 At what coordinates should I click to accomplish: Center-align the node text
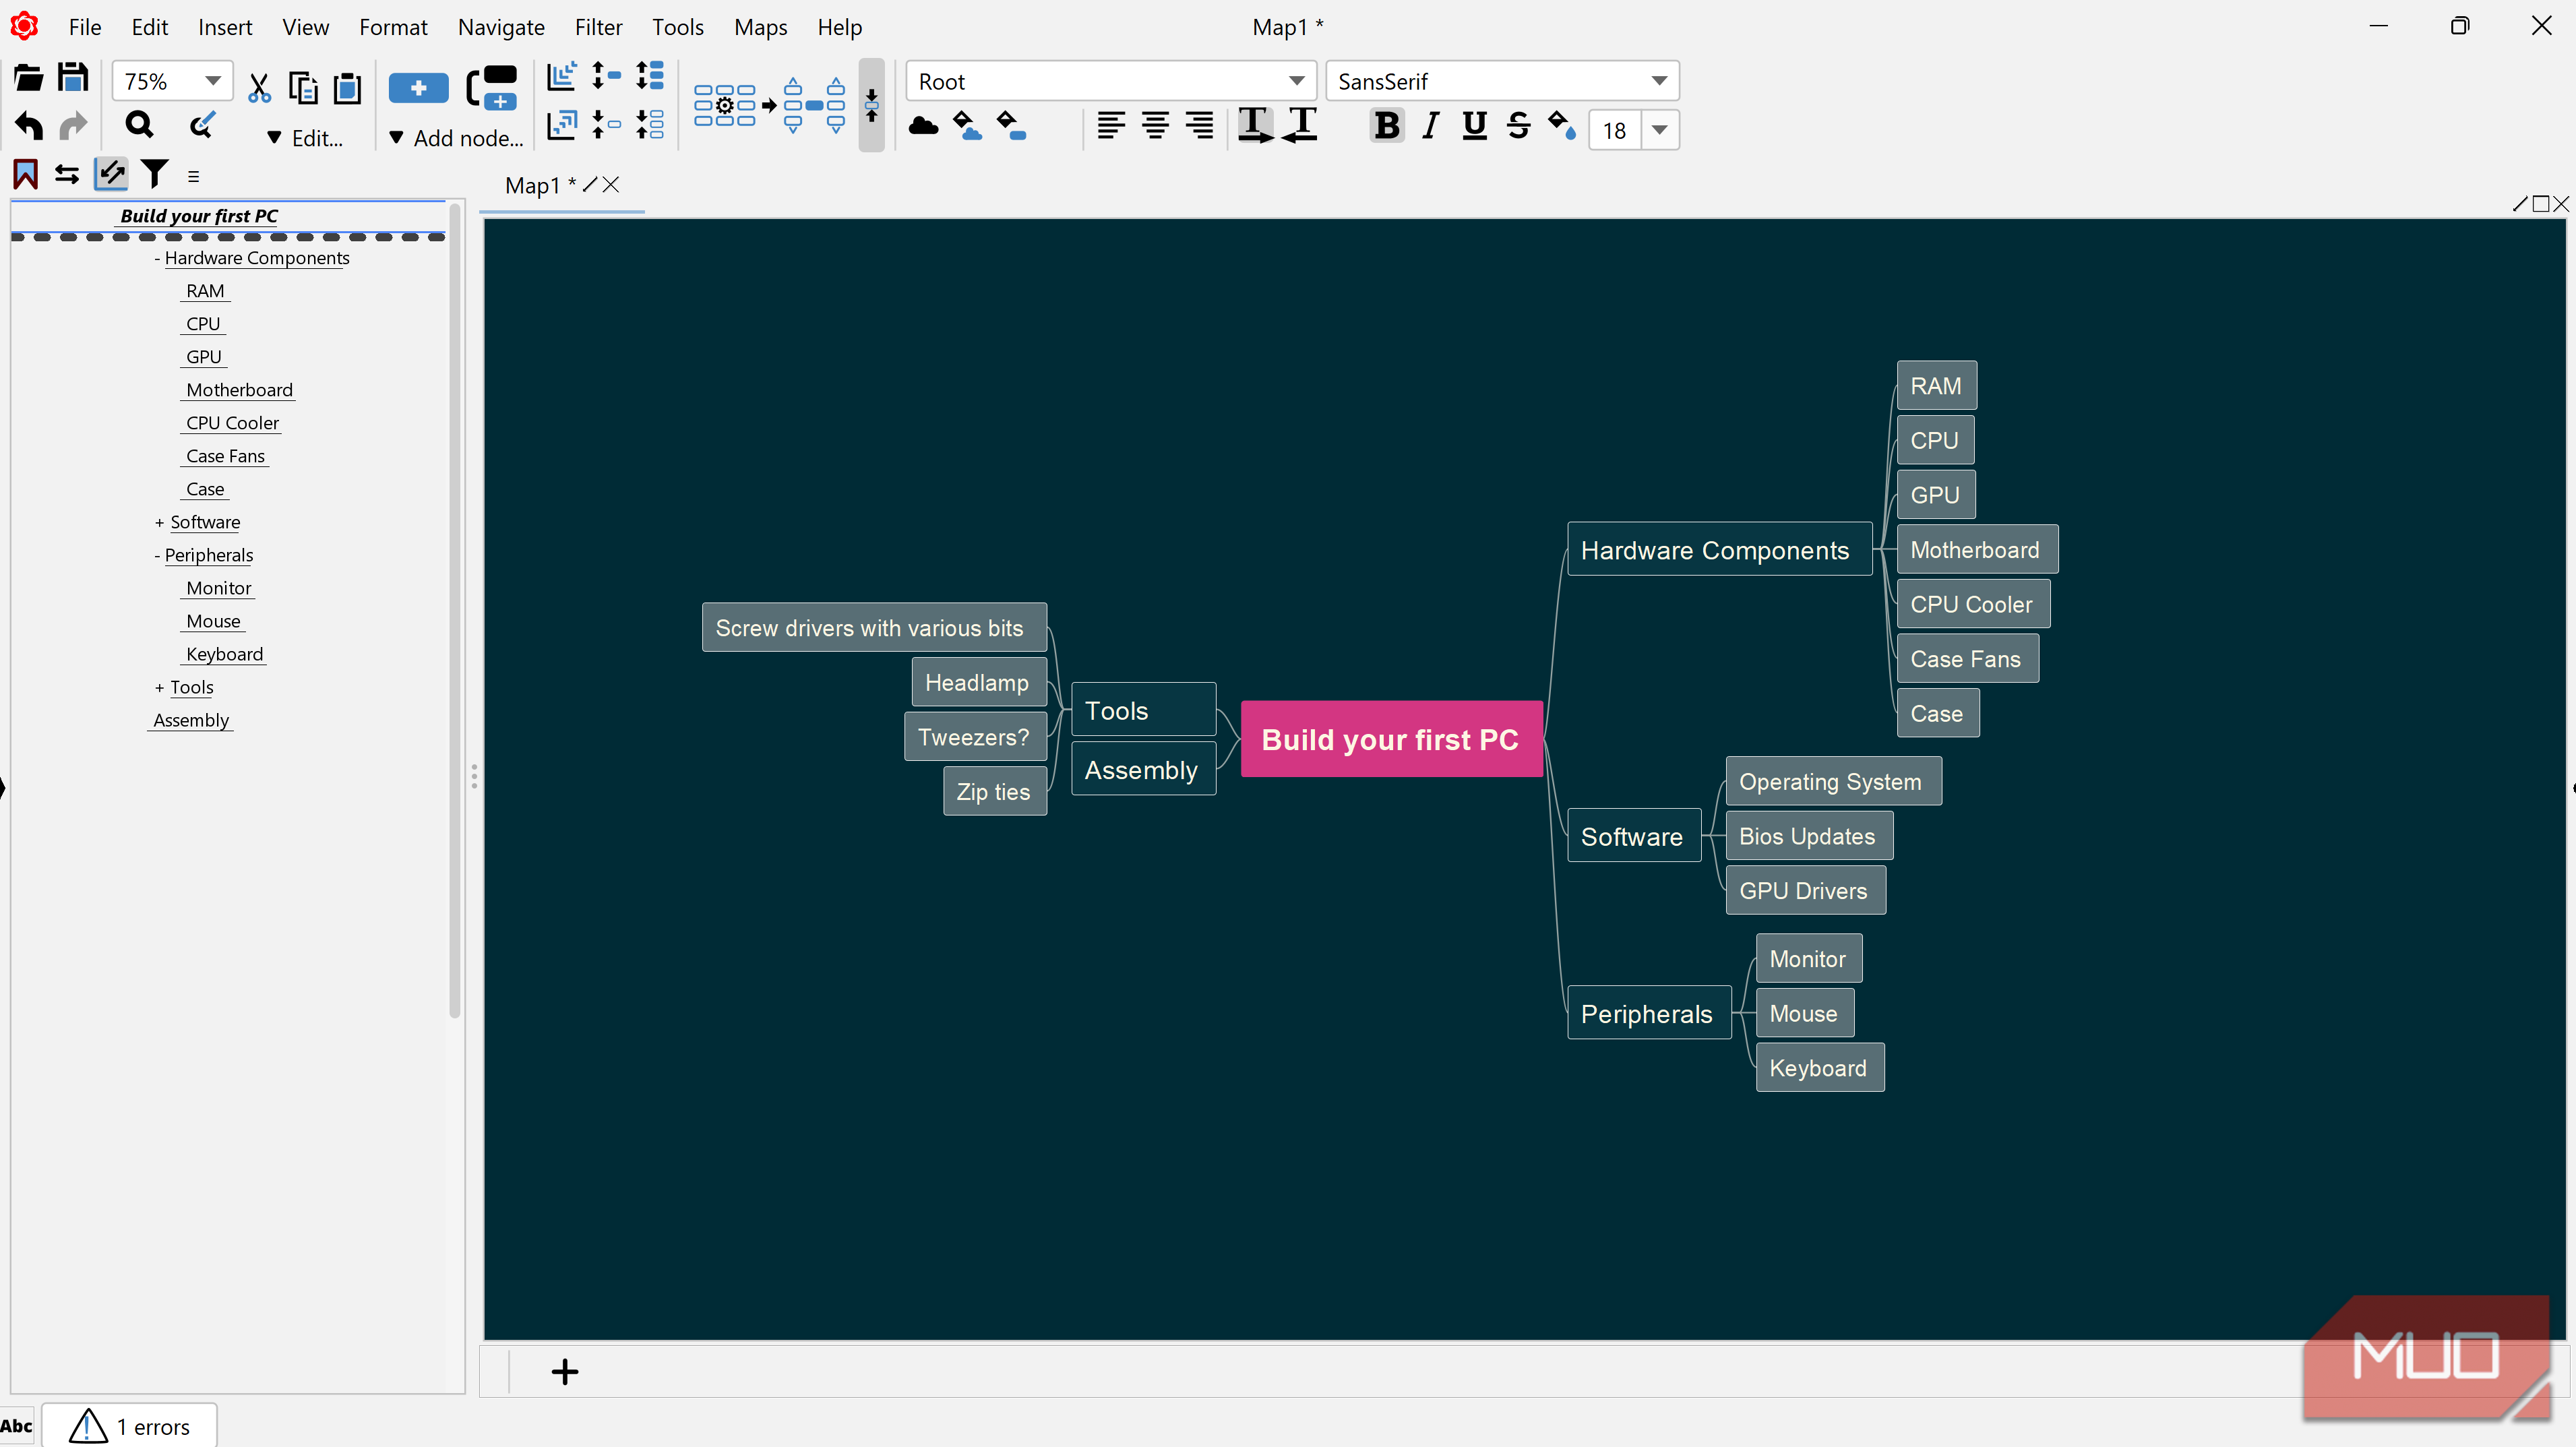[x=1155, y=125]
